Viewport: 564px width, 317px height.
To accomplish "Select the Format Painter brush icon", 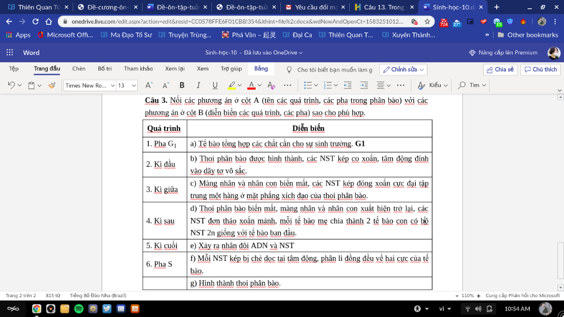I will point(52,85).
